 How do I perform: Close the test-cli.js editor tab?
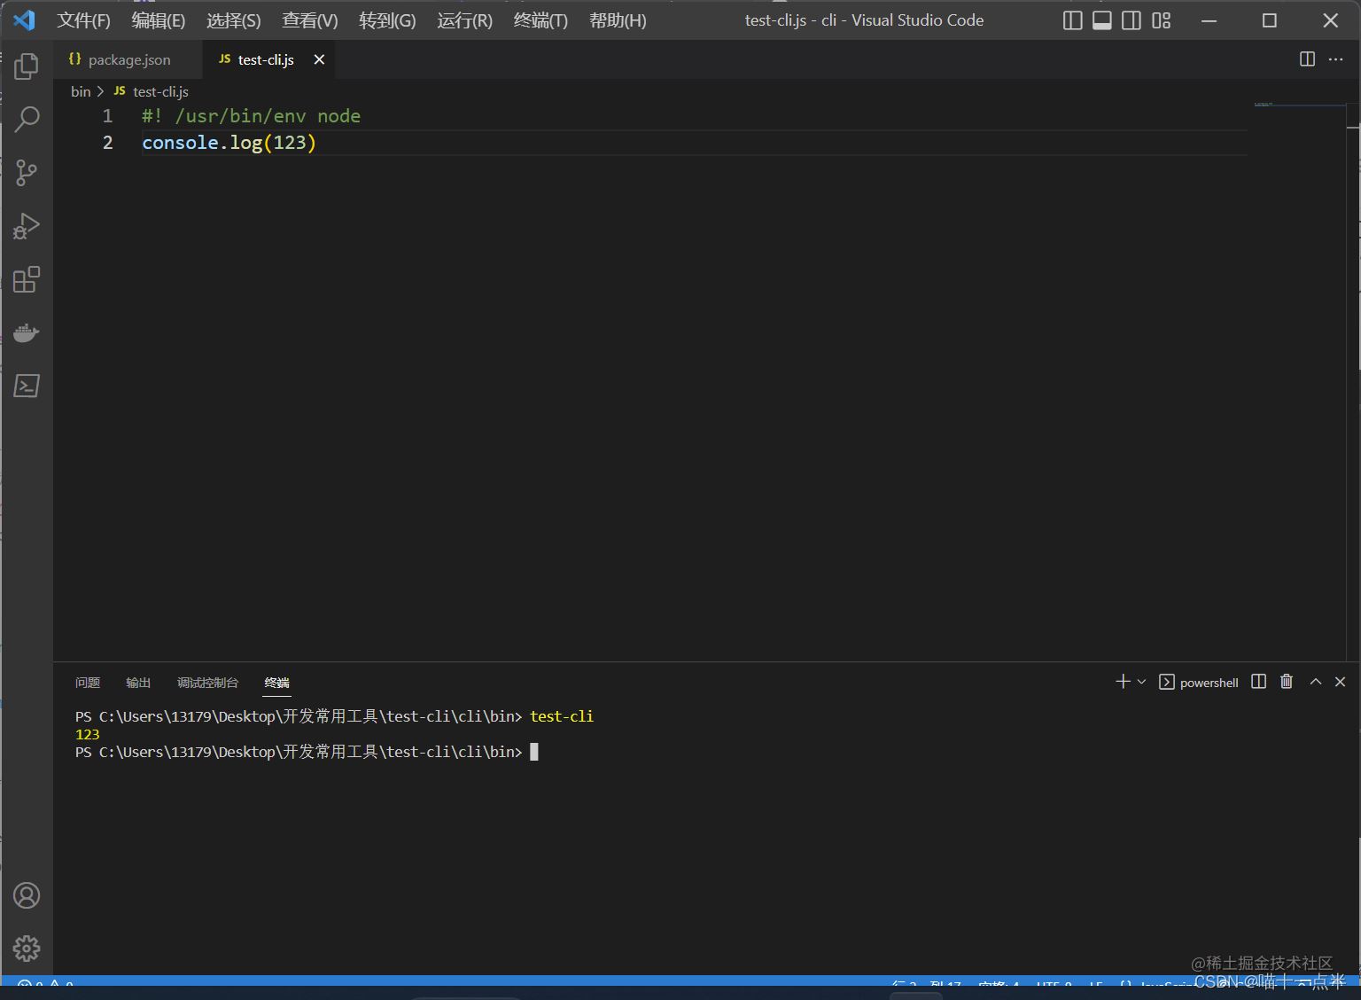(319, 59)
